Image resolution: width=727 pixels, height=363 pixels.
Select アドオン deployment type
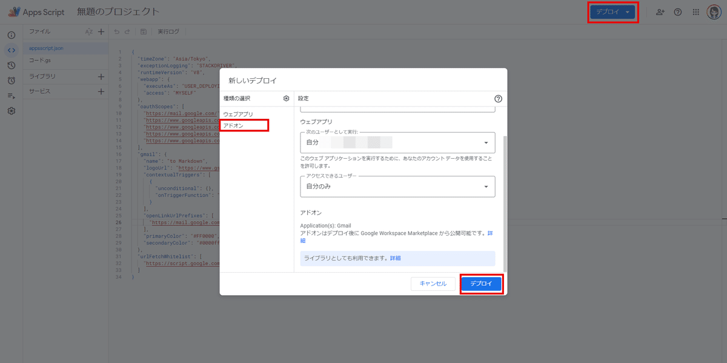[234, 125]
